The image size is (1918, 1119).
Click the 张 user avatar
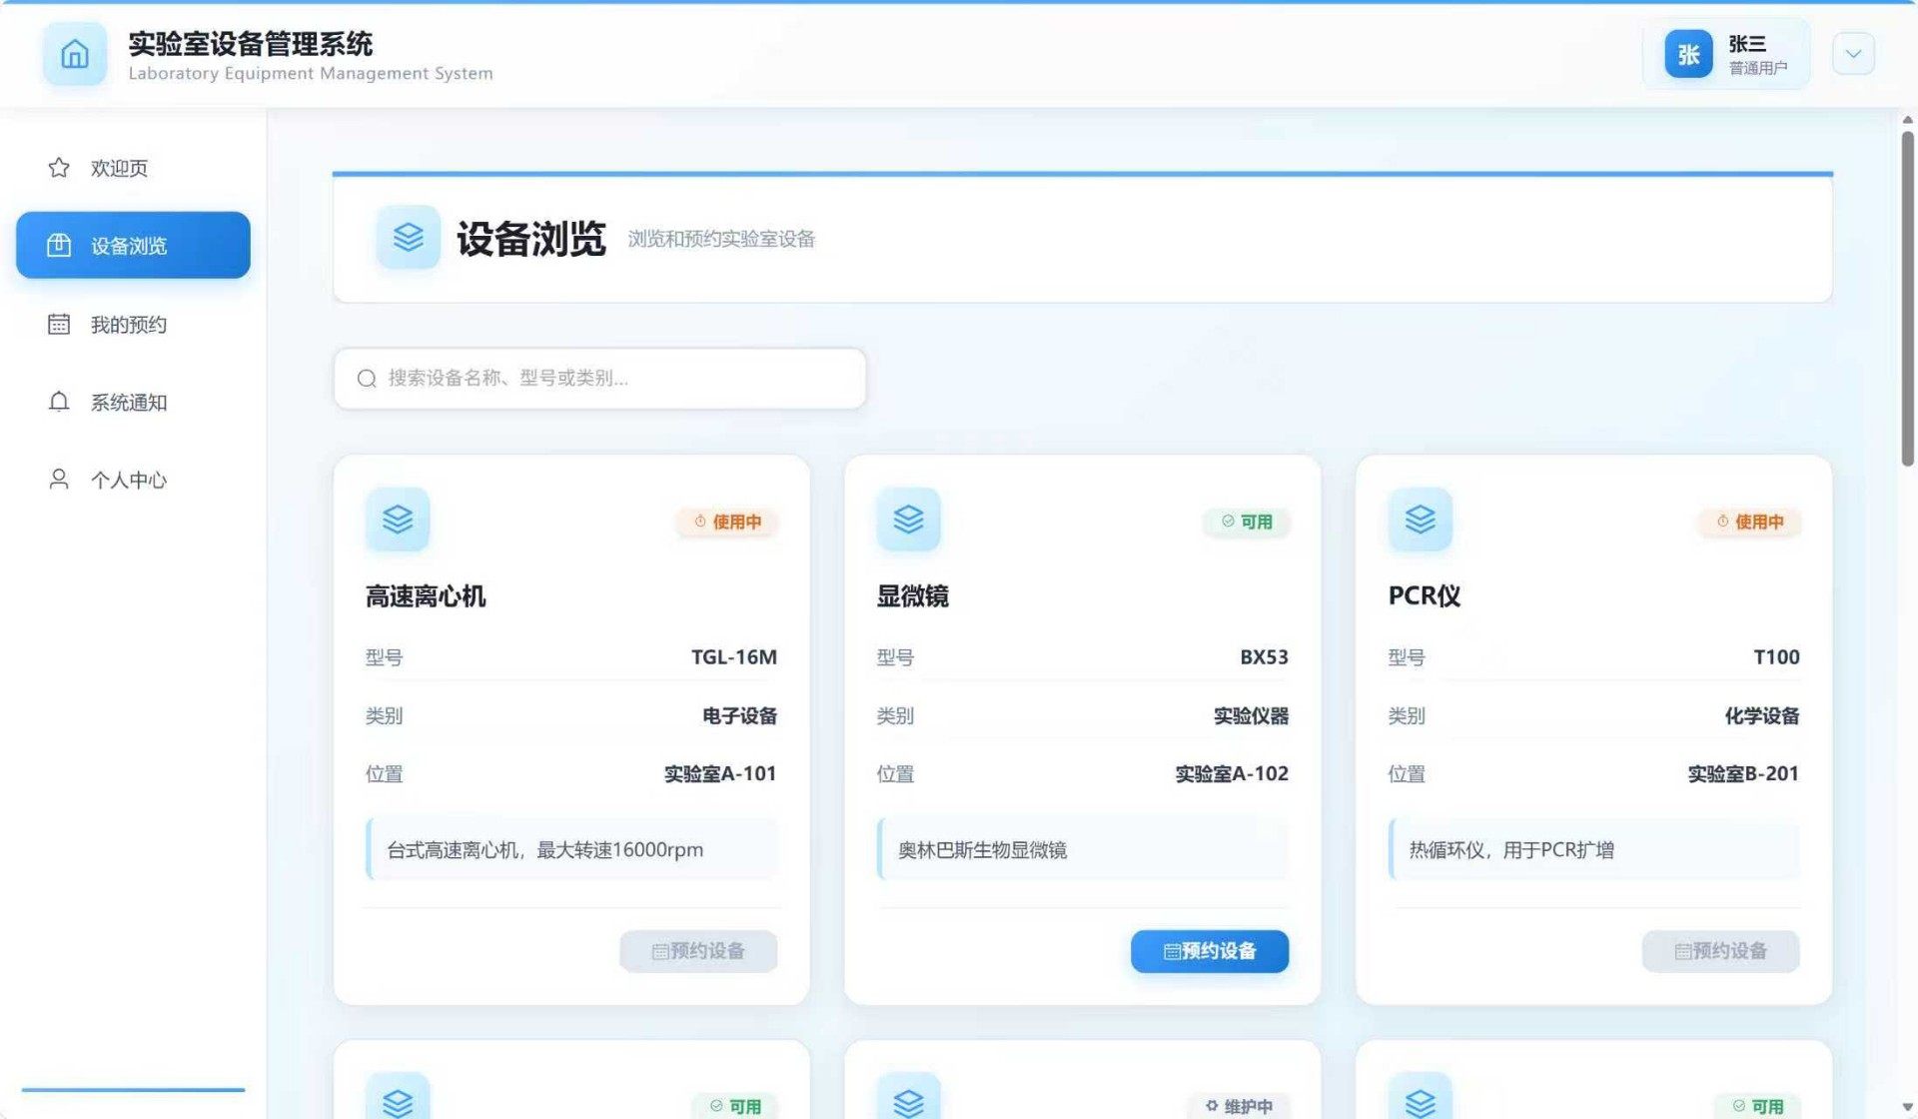coord(1688,54)
